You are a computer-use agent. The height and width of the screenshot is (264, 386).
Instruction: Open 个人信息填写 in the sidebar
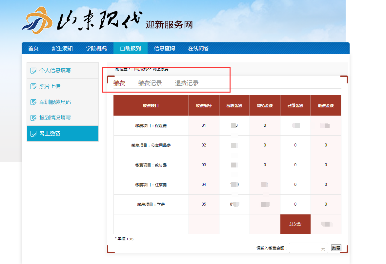coord(55,71)
